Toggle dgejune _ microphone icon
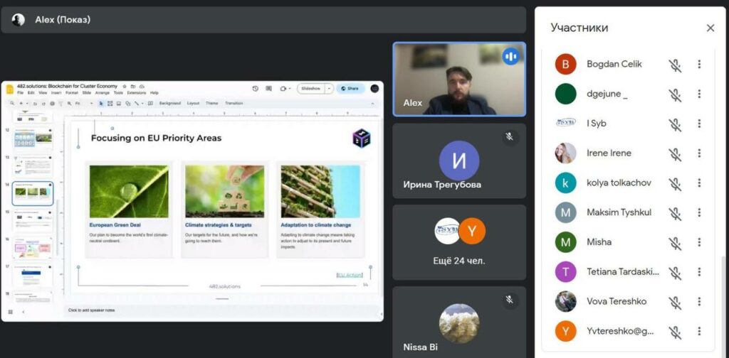This screenshot has height=358, width=729. coord(675,95)
